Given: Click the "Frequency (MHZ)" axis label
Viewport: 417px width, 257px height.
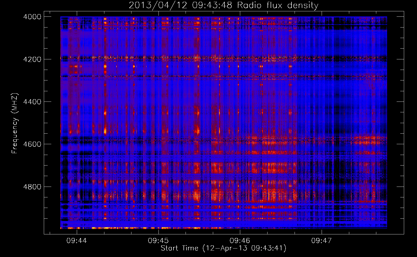Looking at the screenshot, I should click(15, 123).
